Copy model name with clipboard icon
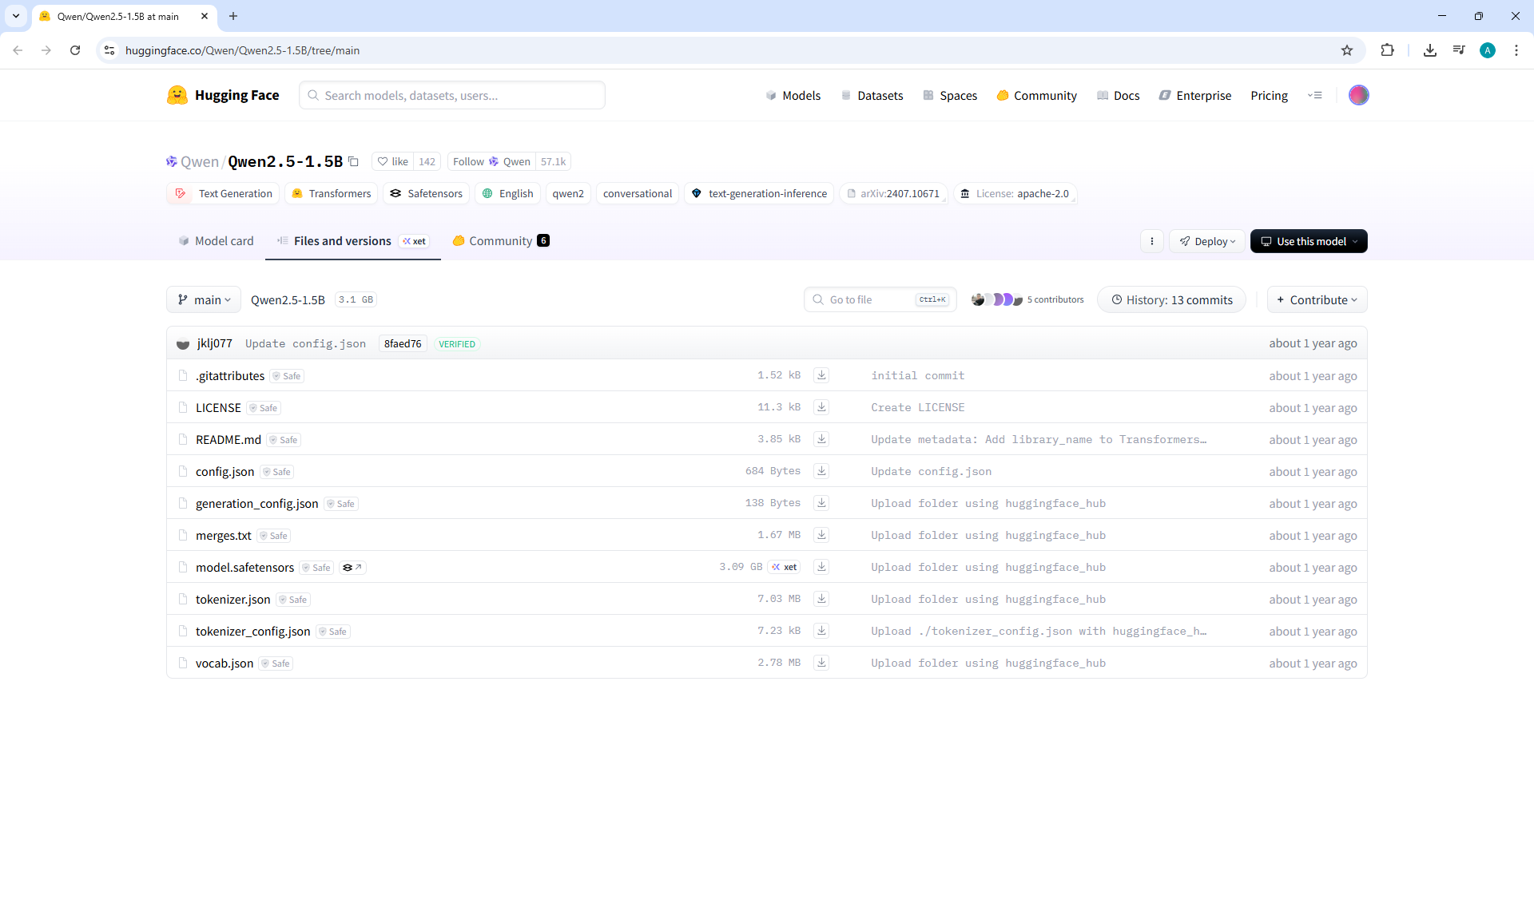Image resolution: width=1534 pixels, height=919 pixels. tap(353, 161)
